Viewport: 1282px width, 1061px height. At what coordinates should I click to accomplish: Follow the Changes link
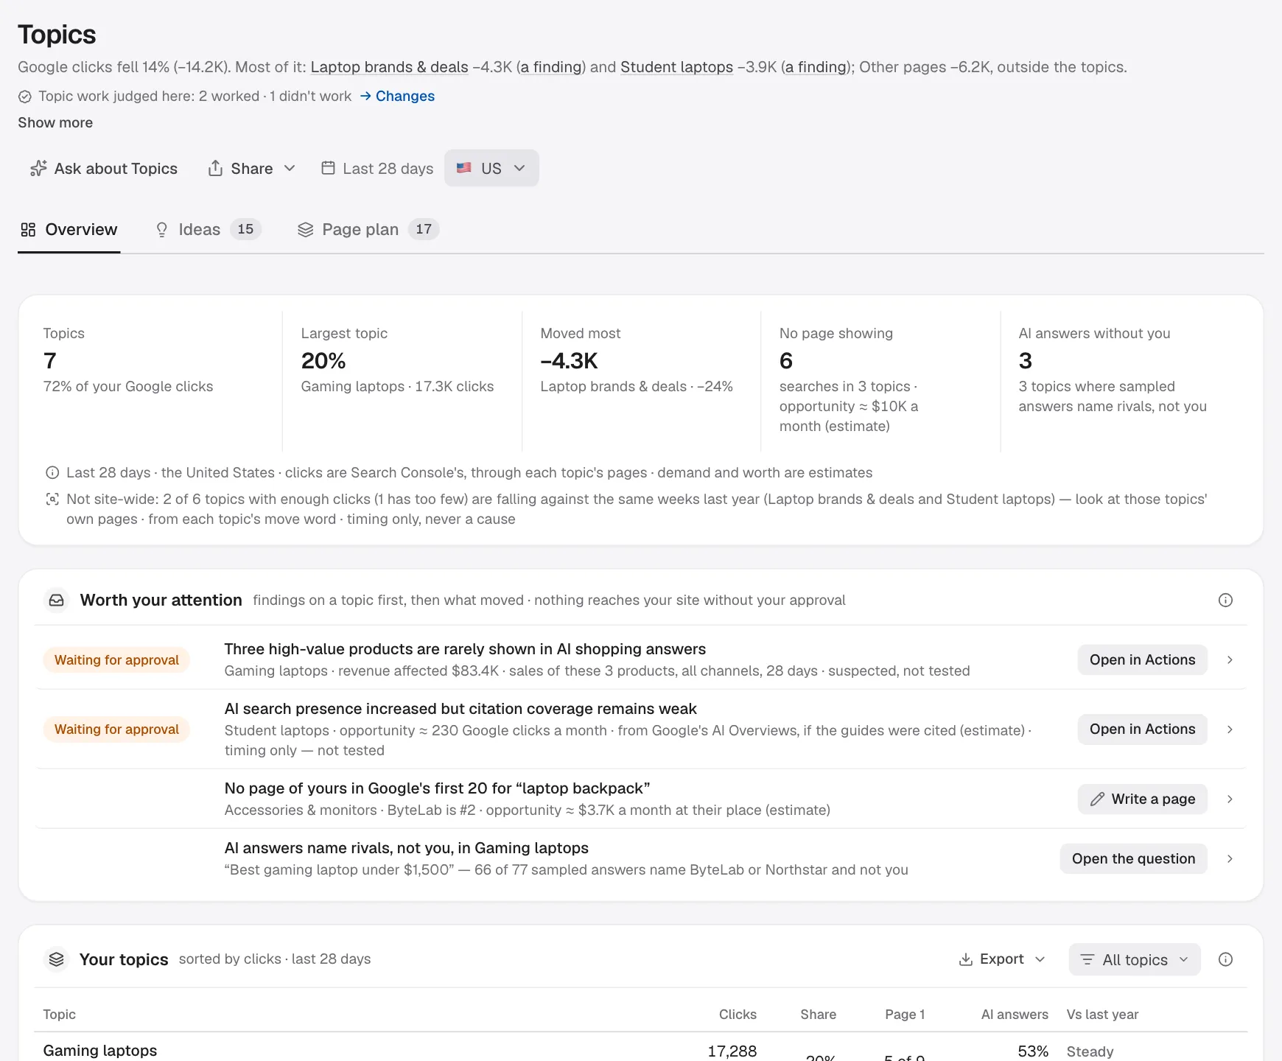tap(397, 97)
